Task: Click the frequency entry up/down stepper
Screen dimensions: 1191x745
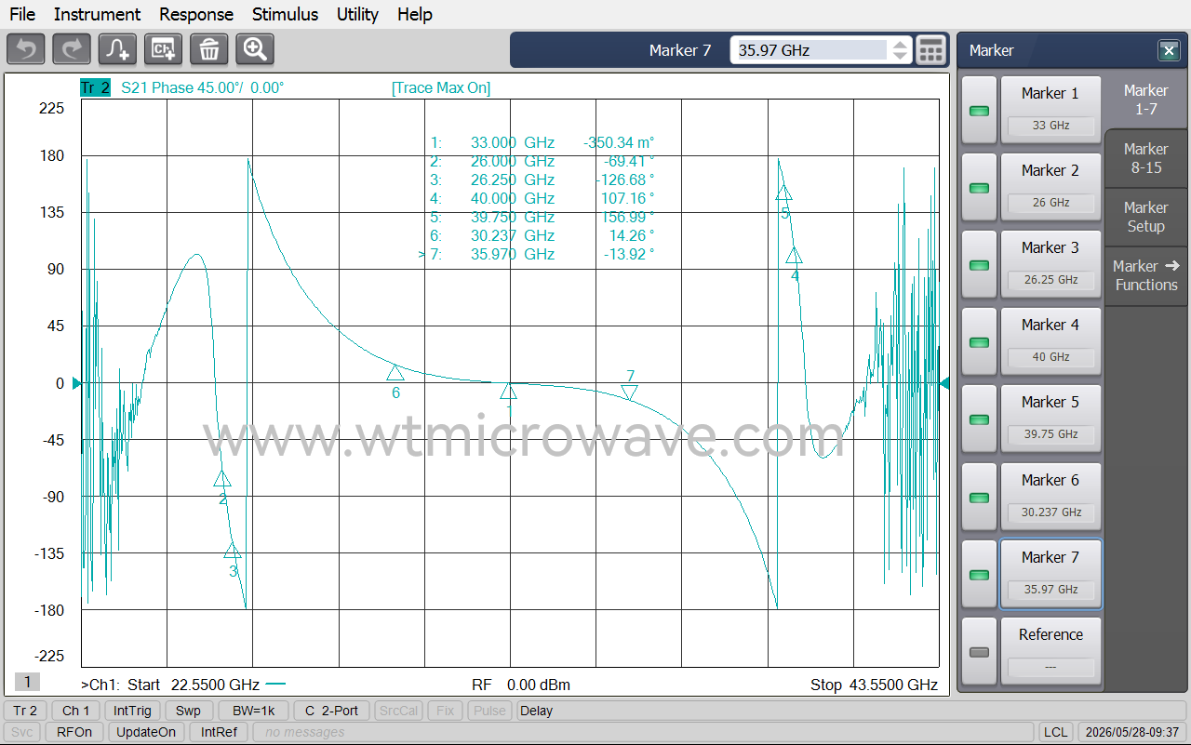Action: [x=900, y=50]
